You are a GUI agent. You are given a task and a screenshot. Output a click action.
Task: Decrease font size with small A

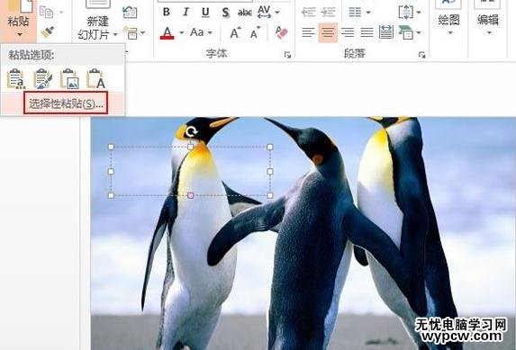(x=255, y=32)
